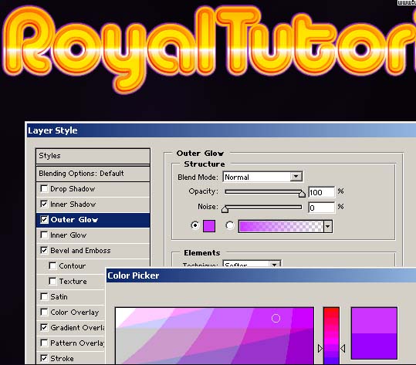
Task: Toggle the Outer Glow checkbox
Action: point(44,220)
